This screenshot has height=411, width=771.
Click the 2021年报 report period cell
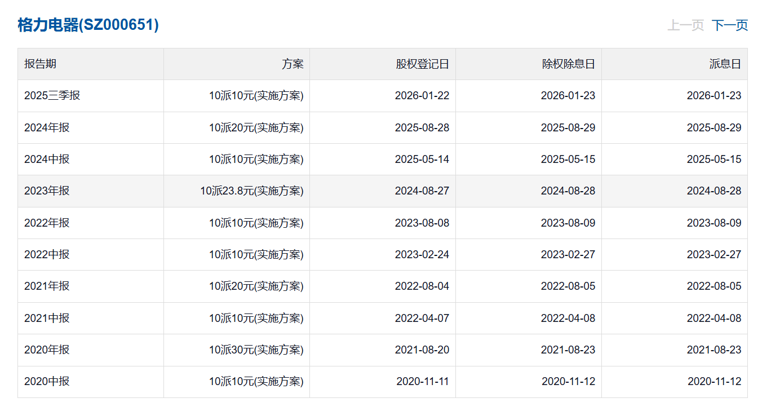pyautogui.click(x=47, y=286)
